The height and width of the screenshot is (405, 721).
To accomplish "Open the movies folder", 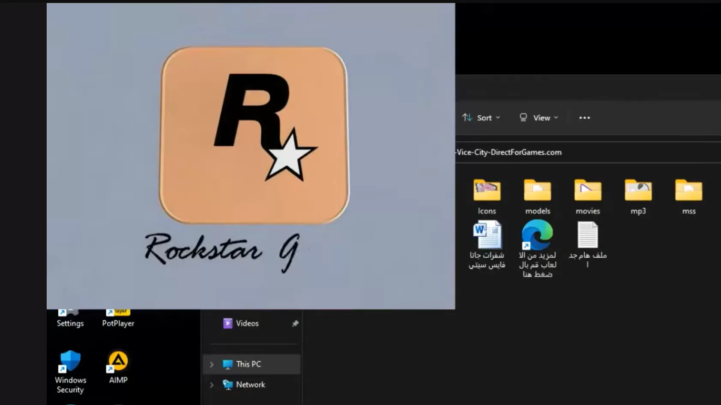I will pos(588,197).
